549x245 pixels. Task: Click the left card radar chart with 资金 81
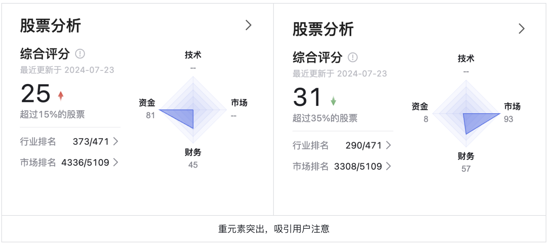[x=193, y=110]
